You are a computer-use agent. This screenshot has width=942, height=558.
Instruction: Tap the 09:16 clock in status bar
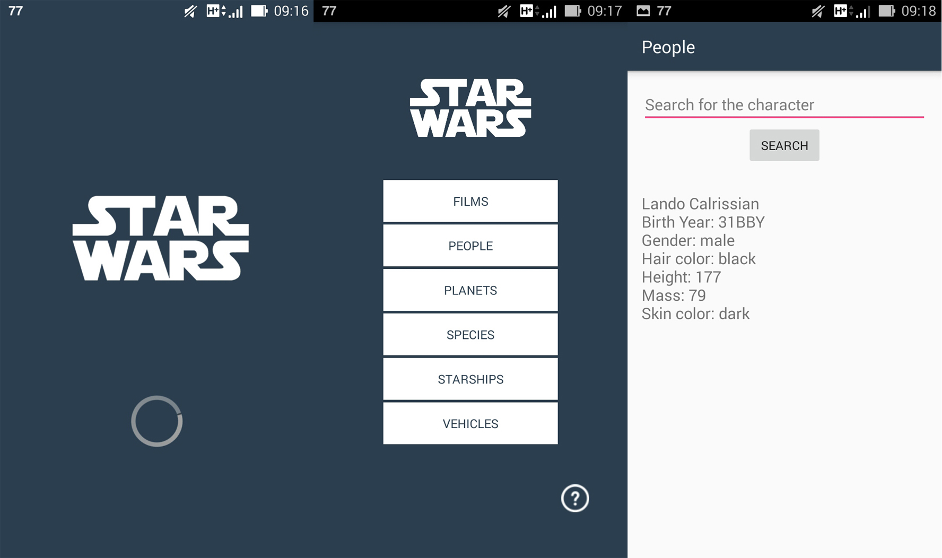coord(291,11)
